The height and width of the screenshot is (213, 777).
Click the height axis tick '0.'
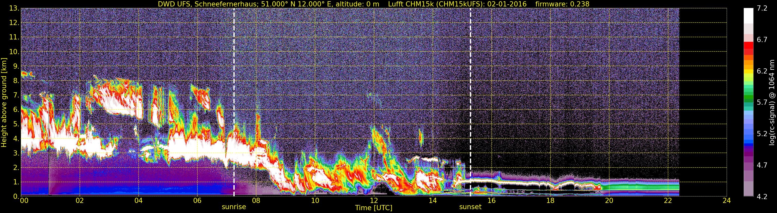[x=16, y=196]
